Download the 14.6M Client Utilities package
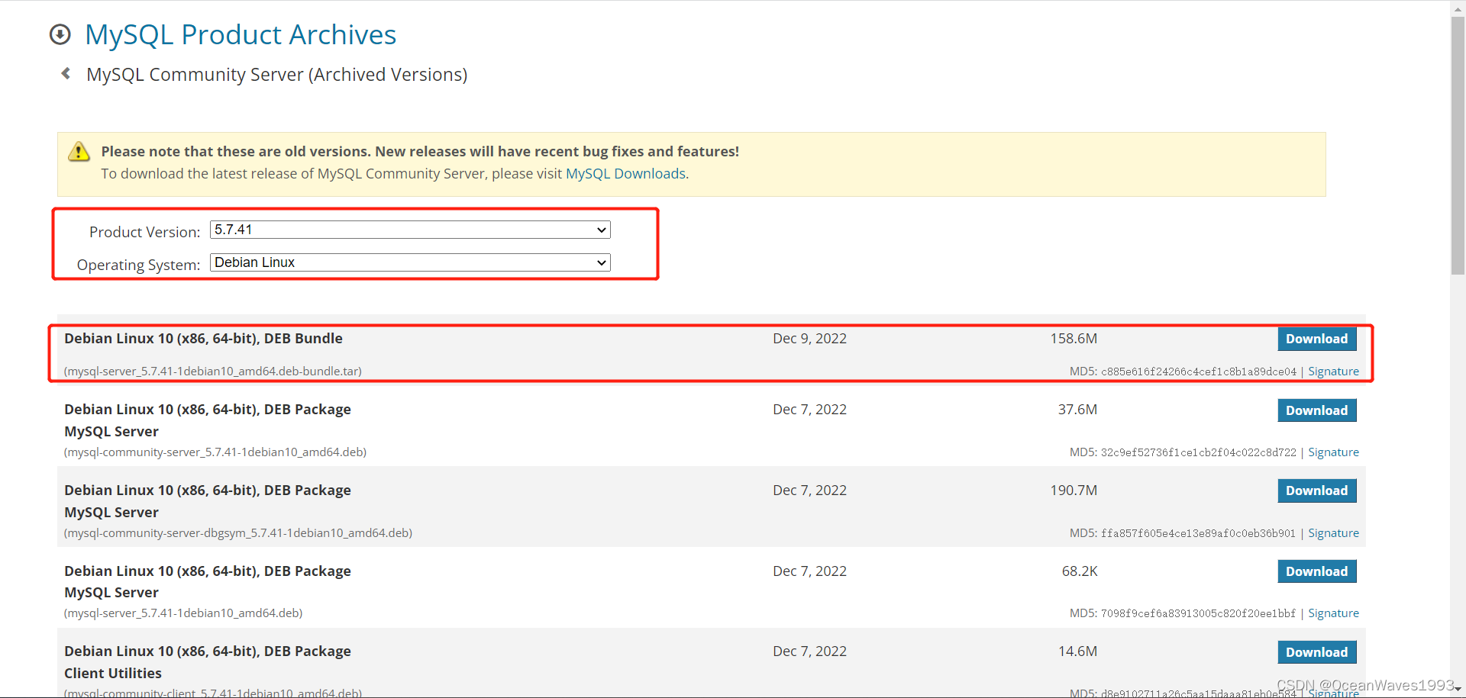The image size is (1466, 698). point(1317,652)
